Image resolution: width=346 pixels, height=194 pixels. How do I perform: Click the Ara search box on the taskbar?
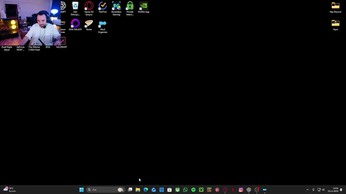(x=105, y=190)
